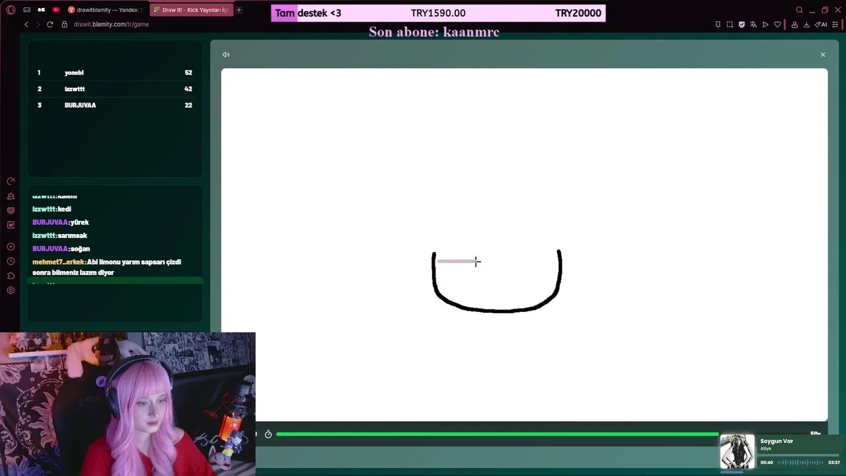Viewport: 846px width, 476px height.
Task: Click the timer clock icon
Action: pyautogui.click(x=268, y=434)
